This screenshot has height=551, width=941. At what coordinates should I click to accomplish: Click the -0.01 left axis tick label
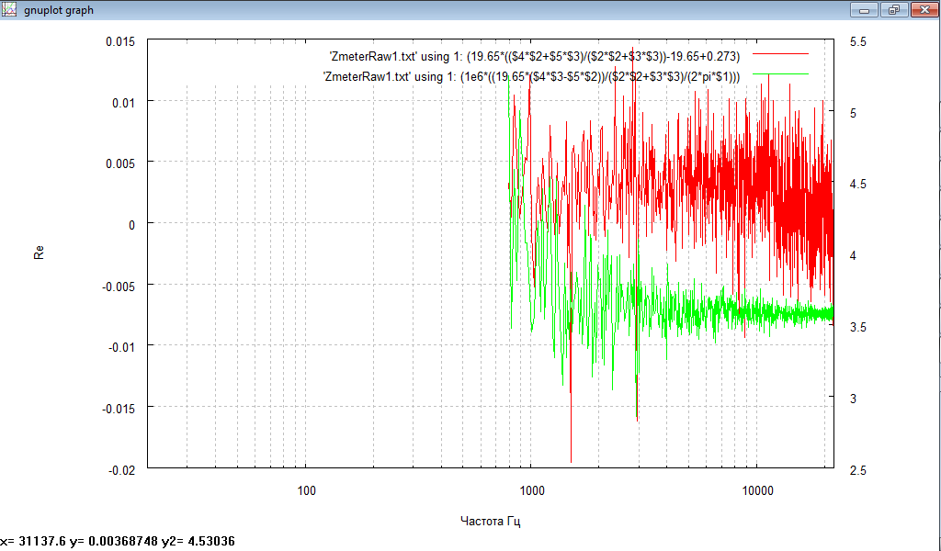pos(122,348)
